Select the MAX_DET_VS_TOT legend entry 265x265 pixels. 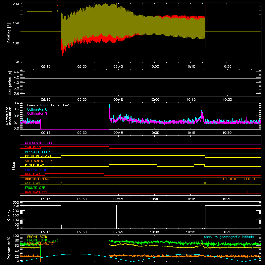(41, 243)
